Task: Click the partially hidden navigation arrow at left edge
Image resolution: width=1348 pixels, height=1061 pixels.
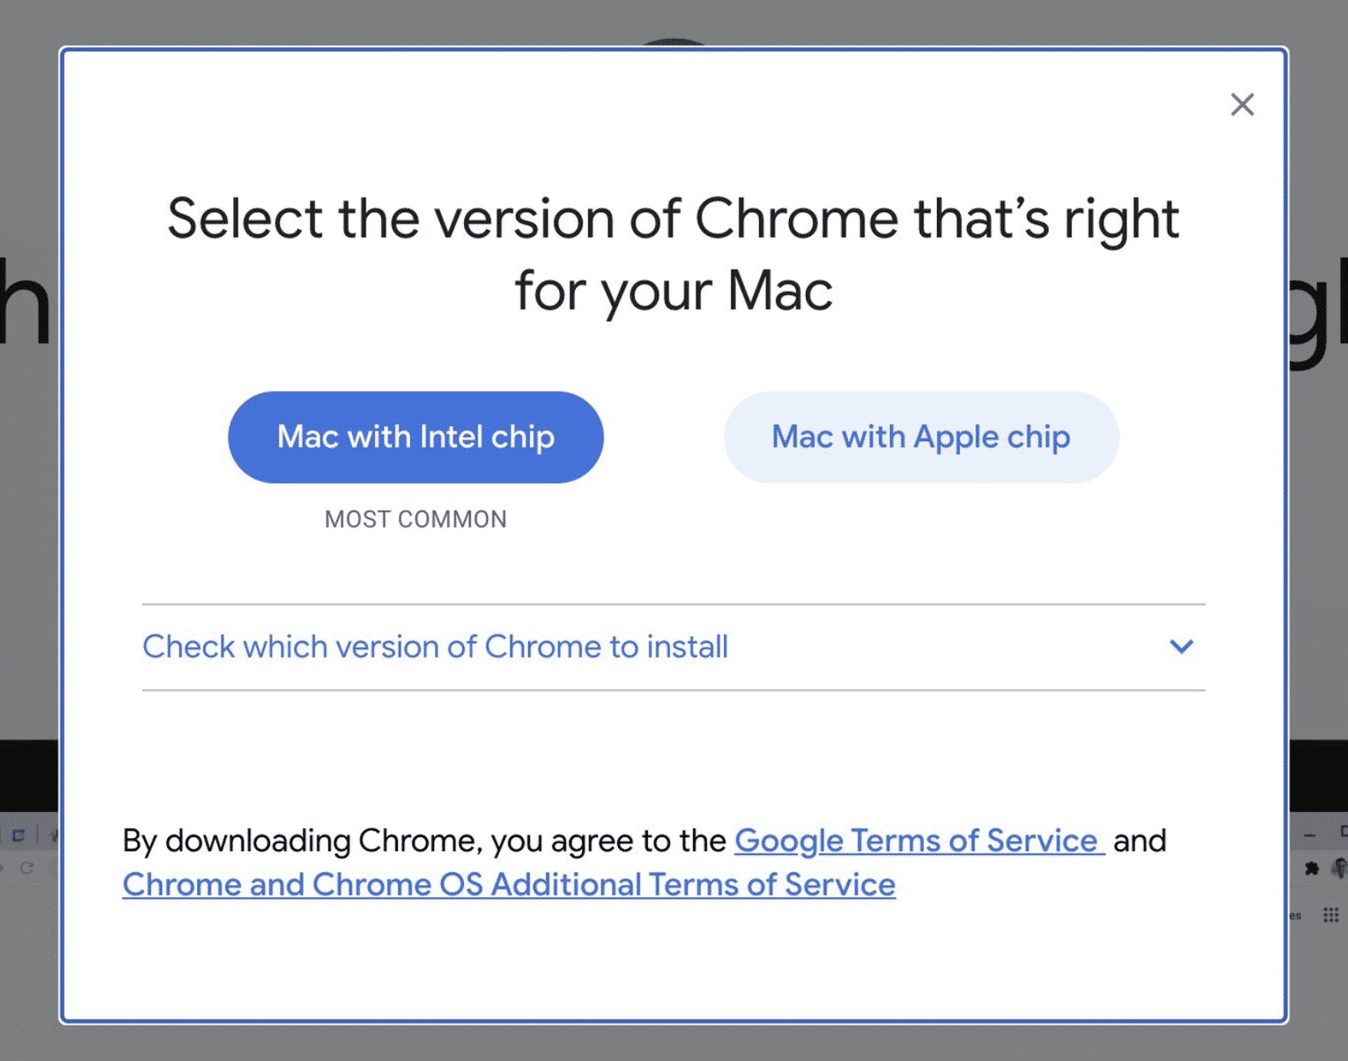Action: (2, 868)
